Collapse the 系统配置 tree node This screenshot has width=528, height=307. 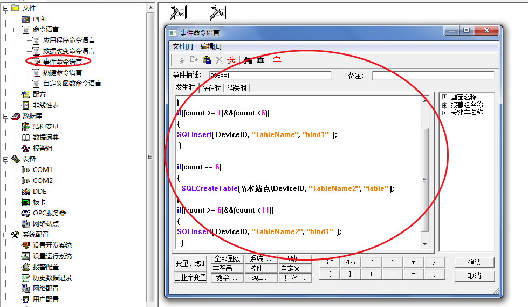6,235
